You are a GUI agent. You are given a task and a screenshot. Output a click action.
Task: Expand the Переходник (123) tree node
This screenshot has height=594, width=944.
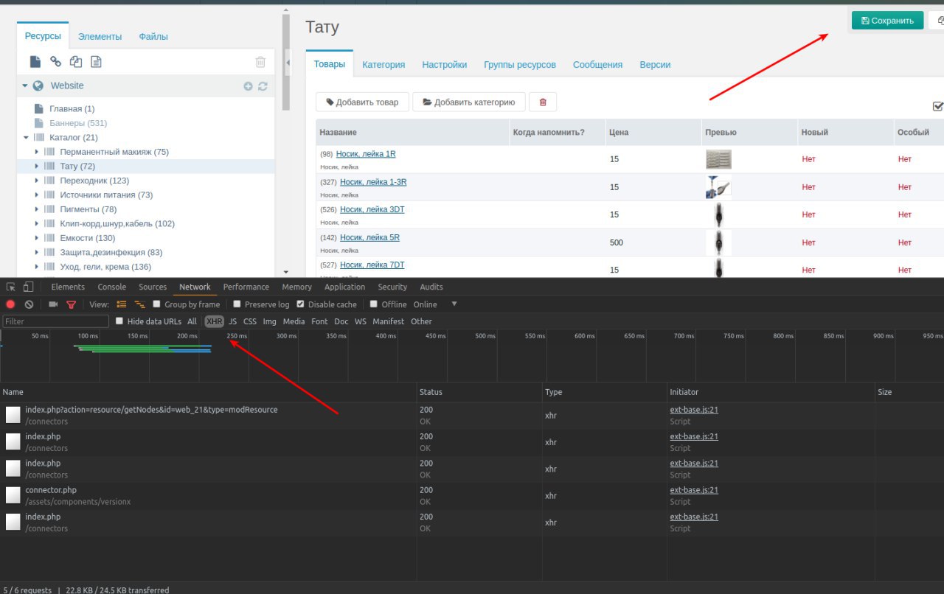[37, 181]
